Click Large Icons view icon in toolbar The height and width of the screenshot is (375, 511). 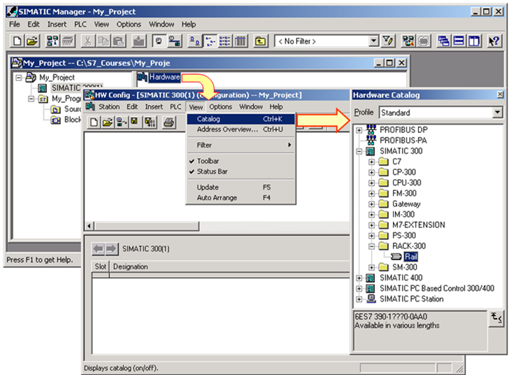click(x=195, y=41)
